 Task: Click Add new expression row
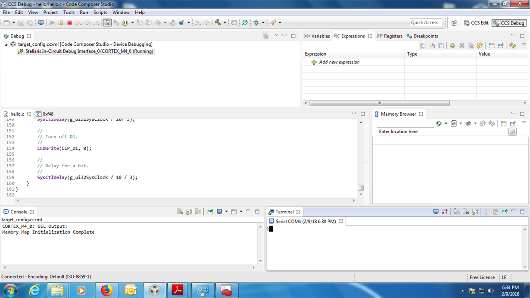coord(339,62)
